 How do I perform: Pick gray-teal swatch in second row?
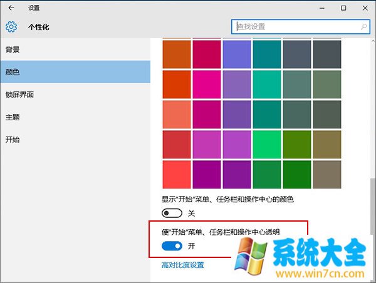pyautogui.click(x=297, y=85)
